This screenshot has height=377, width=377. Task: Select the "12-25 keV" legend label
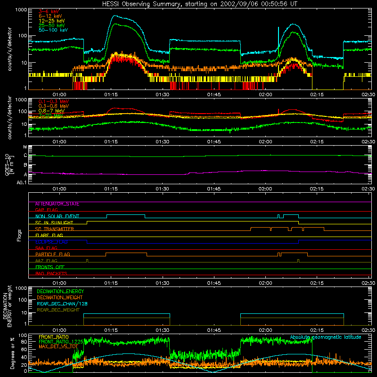coord(52,21)
